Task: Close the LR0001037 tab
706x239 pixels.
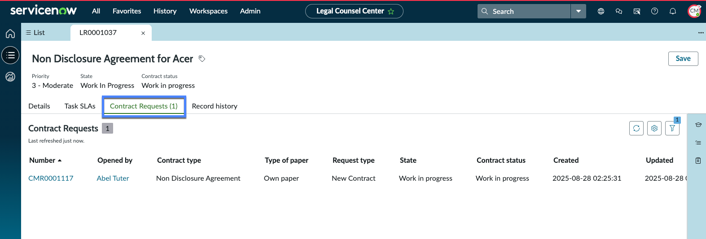Action: (x=143, y=33)
